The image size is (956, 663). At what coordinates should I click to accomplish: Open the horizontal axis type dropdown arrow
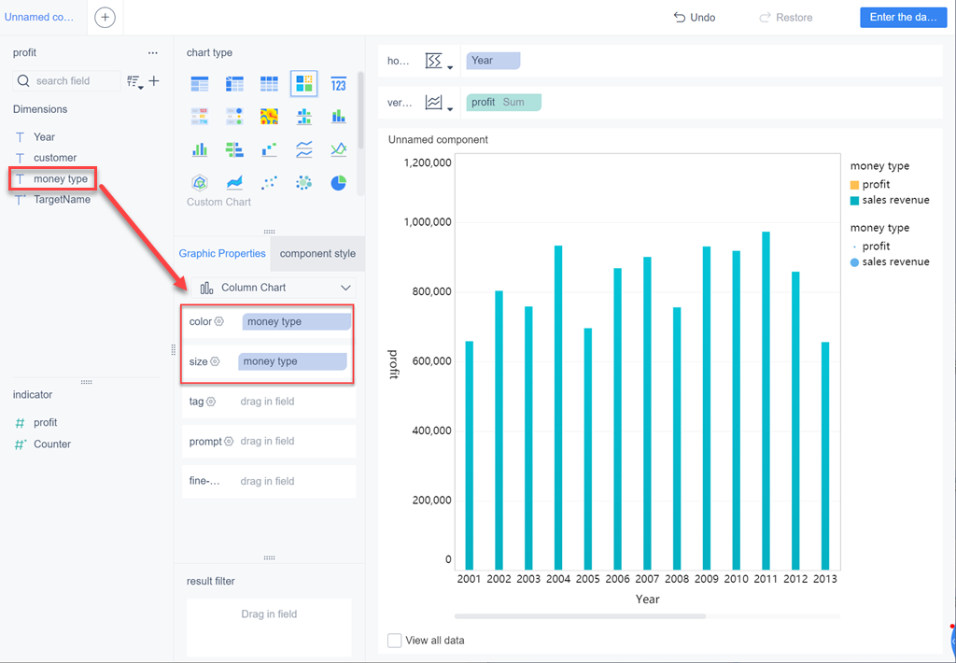[x=450, y=67]
